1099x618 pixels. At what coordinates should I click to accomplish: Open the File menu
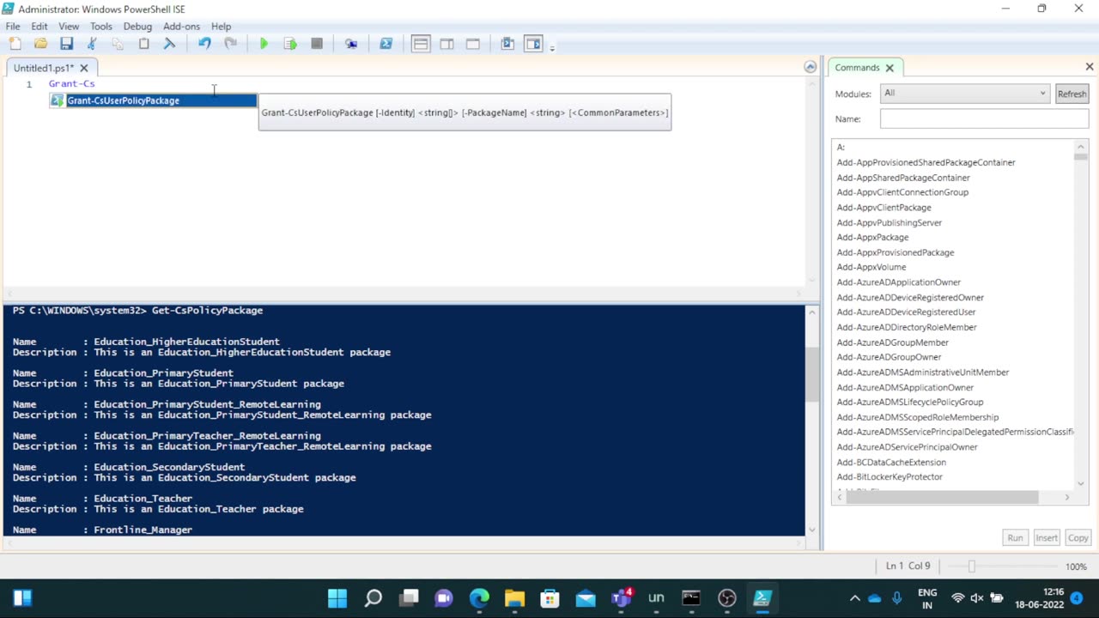(x=13, y=27)
